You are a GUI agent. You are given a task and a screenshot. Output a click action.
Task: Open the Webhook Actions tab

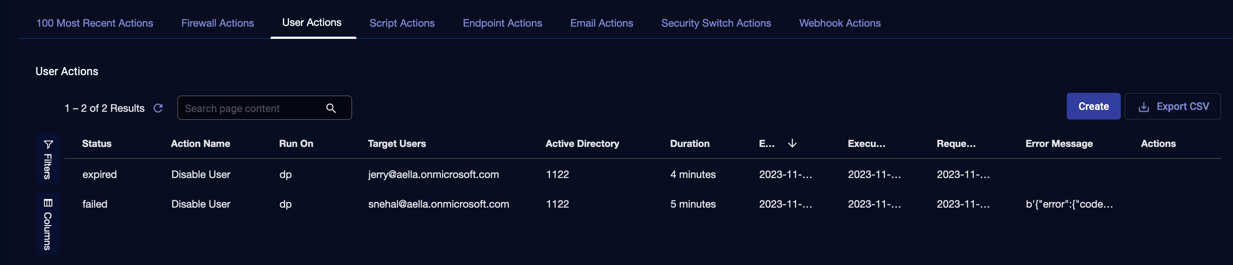pyautogui.click(x=839, y=23)
